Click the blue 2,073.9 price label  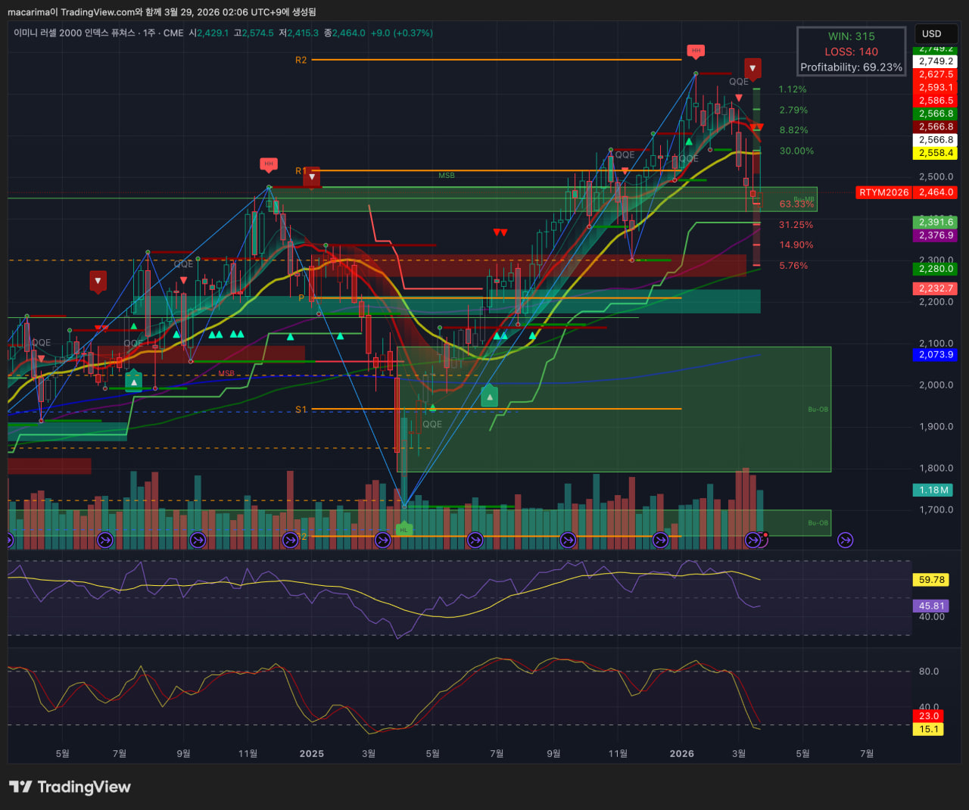936,354
